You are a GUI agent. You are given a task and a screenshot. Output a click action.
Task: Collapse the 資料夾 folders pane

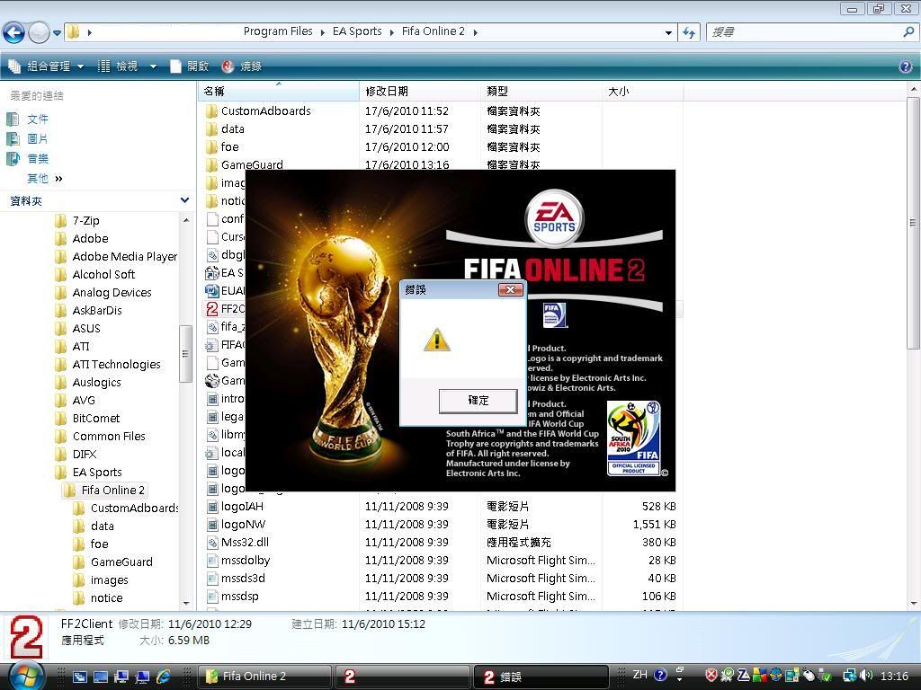tap(184, 200)
